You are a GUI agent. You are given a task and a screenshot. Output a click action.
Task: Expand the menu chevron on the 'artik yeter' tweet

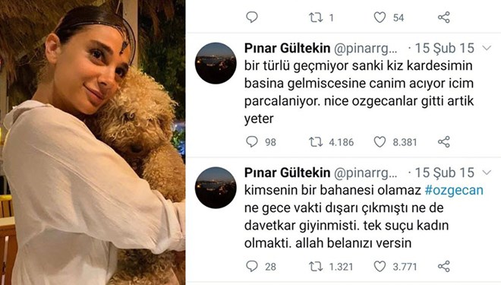(x=487, y=49)
